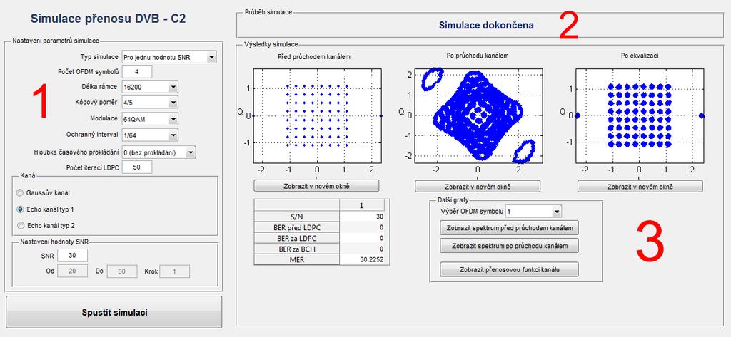The height and width of the screenshot is (337, 731).
Task: Open the Kódový poměr dropdown
Action: (150, 103)
